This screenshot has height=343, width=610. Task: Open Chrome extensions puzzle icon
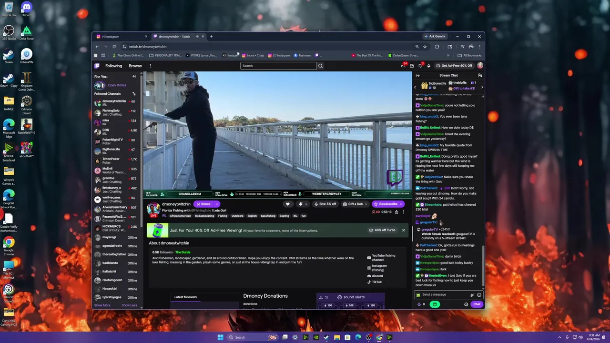point(437,47)
